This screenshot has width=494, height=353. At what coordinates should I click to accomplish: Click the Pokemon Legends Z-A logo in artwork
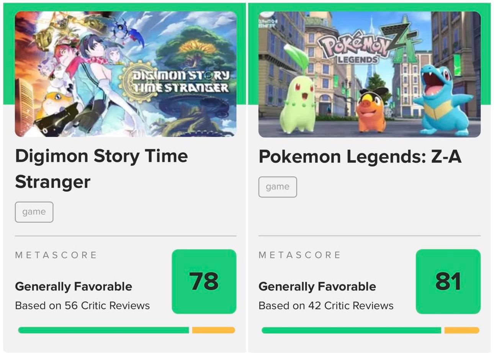(368, 43)
